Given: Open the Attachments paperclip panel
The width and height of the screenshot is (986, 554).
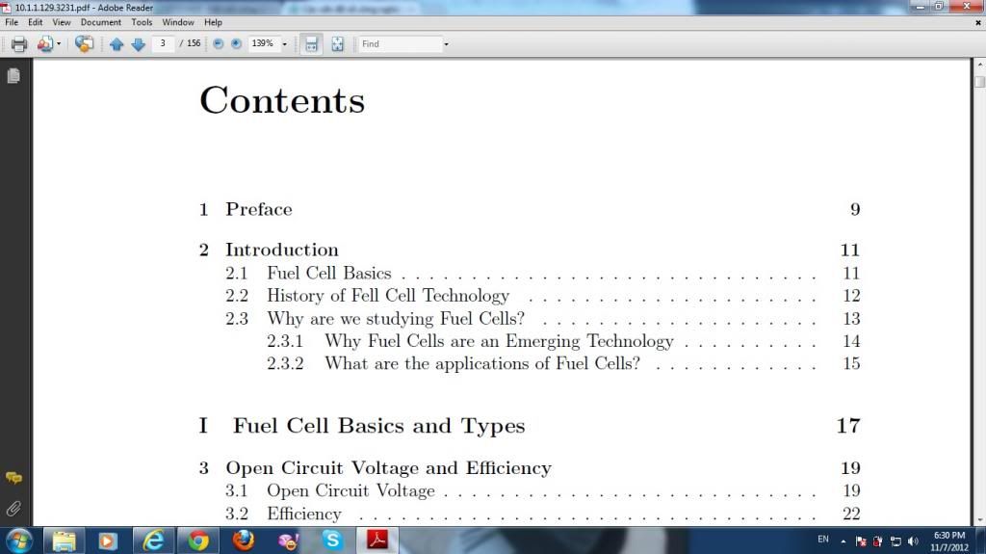Looking at the screenshot, I should (x=13, y=507).
